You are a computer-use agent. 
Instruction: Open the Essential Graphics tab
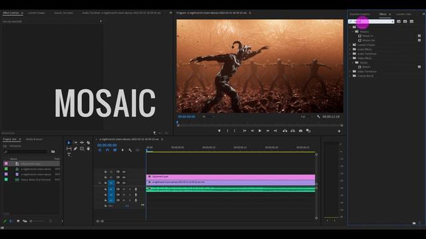point(359,14)
